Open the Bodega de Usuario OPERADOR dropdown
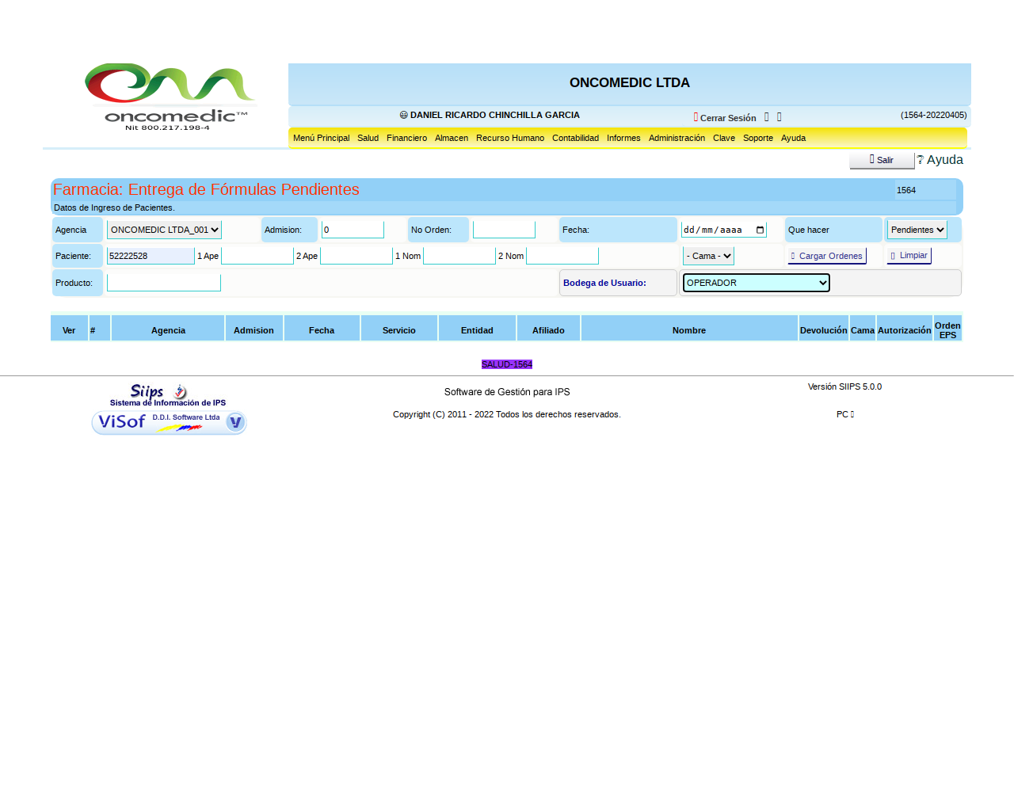 coord(756,284)
